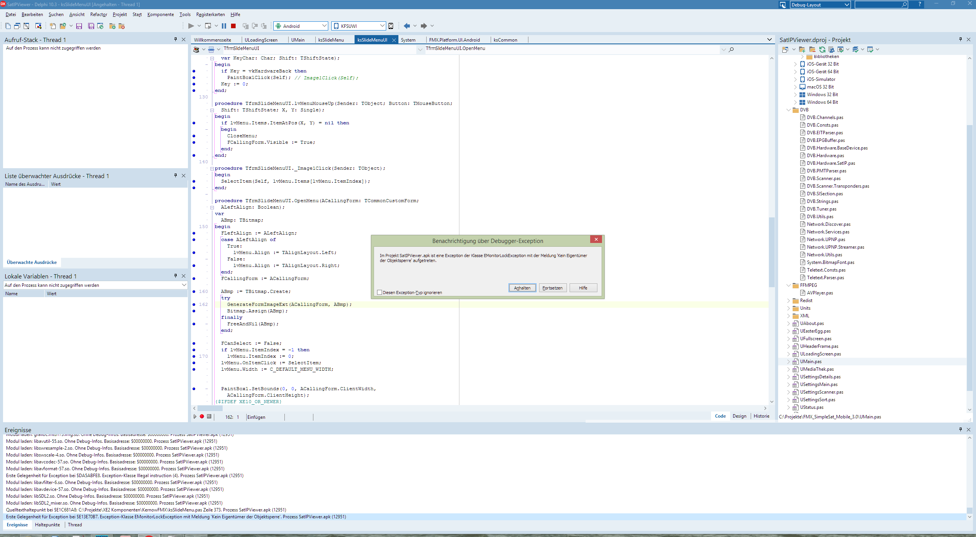Screen dimensions: 976x537
Task: Open the KFSUWI device dropdown
Action: click(x=382, y=26)
